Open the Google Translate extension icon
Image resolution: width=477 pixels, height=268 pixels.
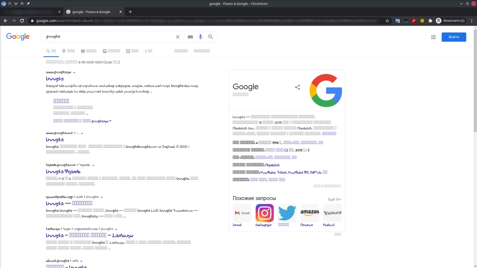(398, 21)
